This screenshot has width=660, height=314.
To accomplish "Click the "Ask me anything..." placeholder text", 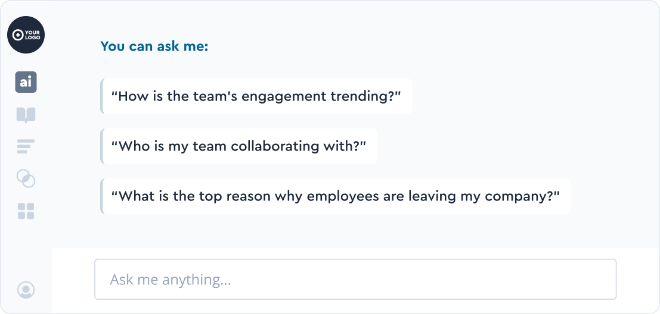I will point(171,280).
